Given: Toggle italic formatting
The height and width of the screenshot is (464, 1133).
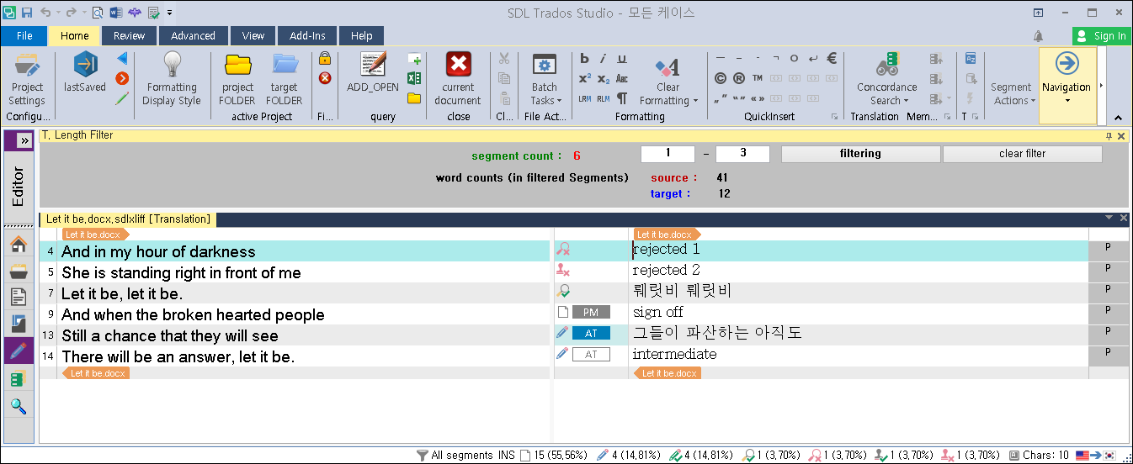Looking at the screenshot, I should [x=604, y=59].
